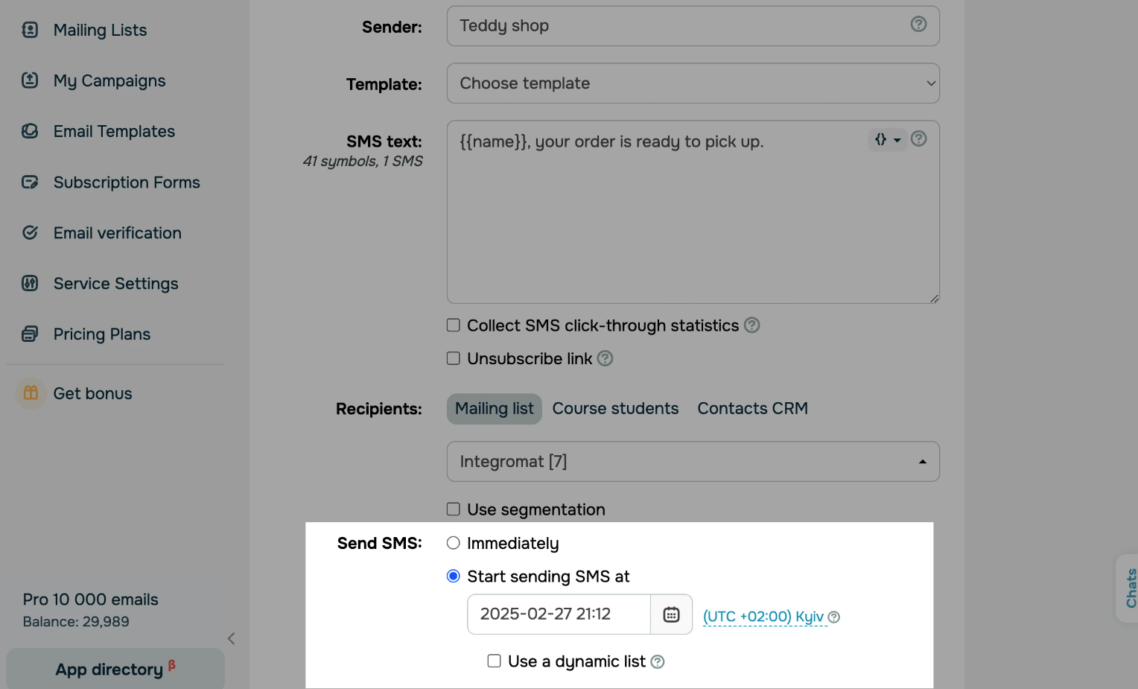Open the variables insertion dropdown
This screenshot has width=1138, height=689.
[887, 139]
